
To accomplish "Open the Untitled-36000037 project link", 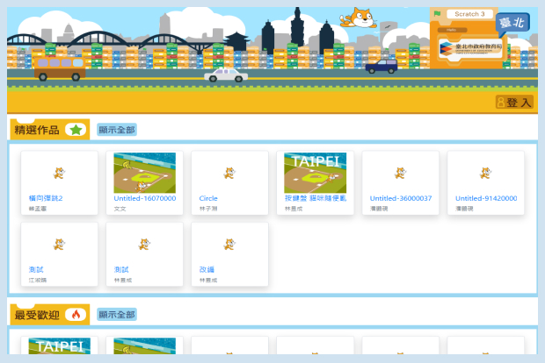I will [x=401, y=198].
